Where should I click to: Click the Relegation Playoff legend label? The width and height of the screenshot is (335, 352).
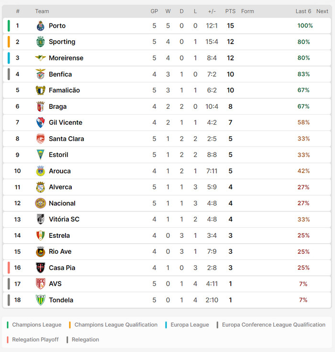coord(35,340)
